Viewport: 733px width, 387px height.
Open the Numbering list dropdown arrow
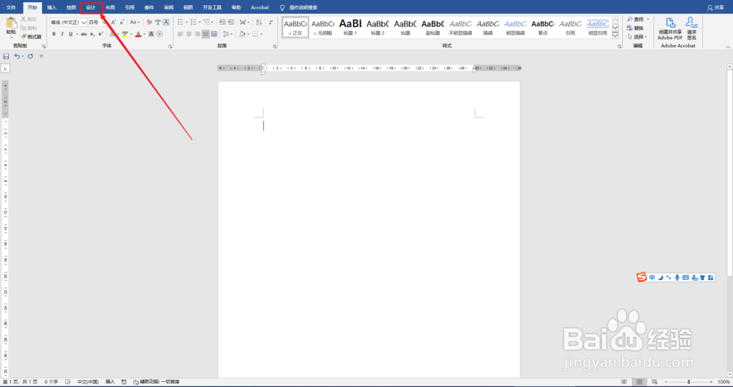[x=199, y=22]
